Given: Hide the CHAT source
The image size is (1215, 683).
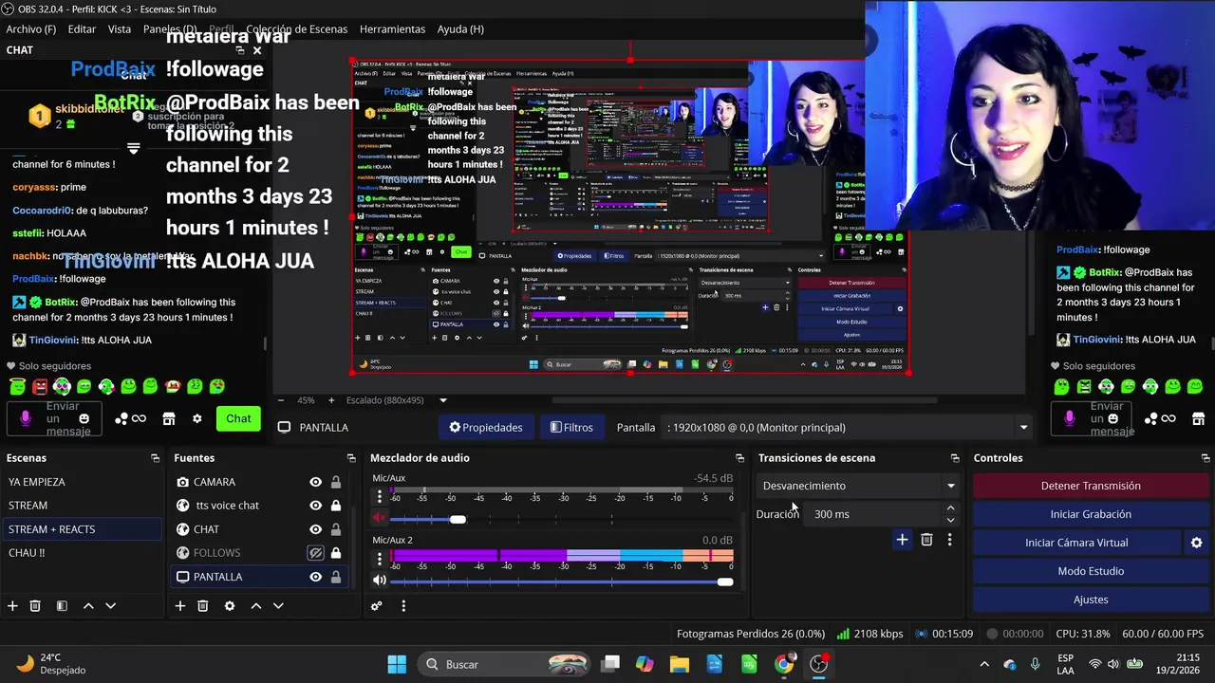Looking at the screenshot, I should [x=315, y=529].
